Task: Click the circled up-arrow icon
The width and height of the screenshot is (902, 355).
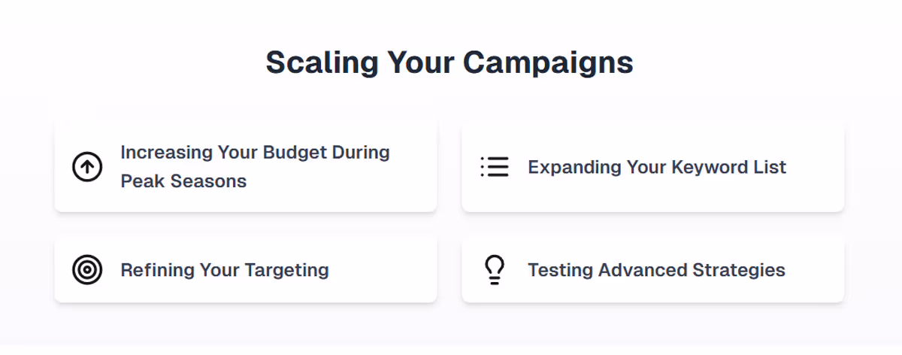Action: click(87, 166)
